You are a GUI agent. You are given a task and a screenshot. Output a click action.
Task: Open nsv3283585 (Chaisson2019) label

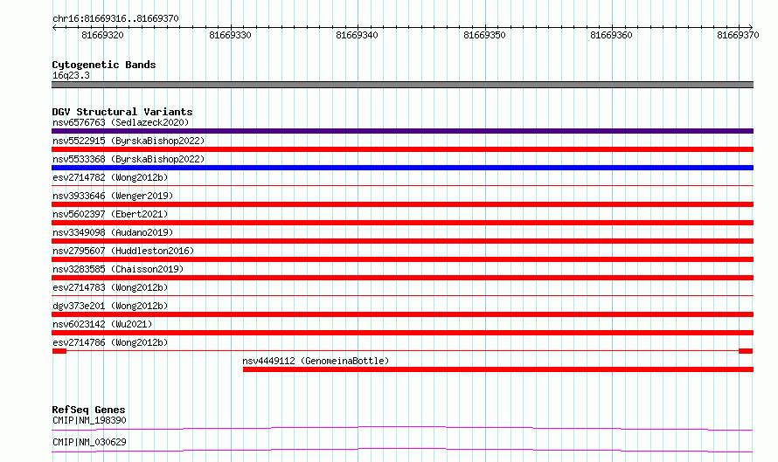[118, 269]
